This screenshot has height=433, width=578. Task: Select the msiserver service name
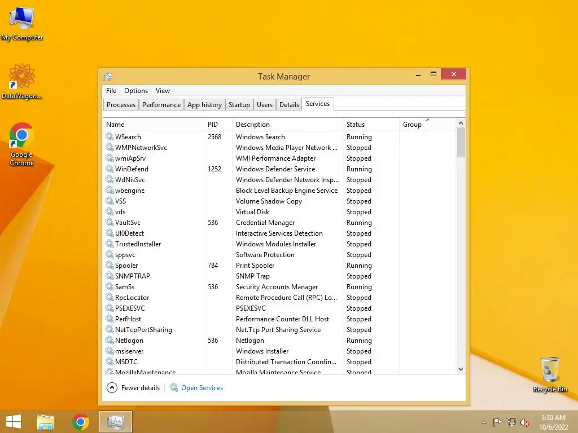pyautogui.click(x=129, y=351)
